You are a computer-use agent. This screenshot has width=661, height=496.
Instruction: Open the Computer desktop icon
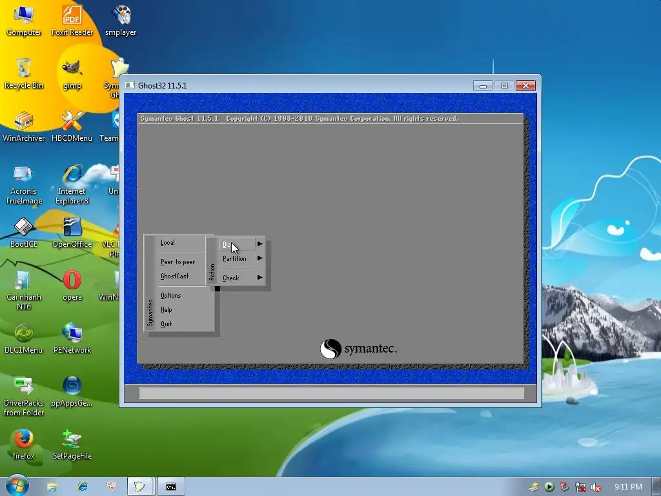pos(24,21)
